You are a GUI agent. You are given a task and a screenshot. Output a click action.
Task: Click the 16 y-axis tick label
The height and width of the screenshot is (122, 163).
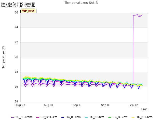point(16,87)
